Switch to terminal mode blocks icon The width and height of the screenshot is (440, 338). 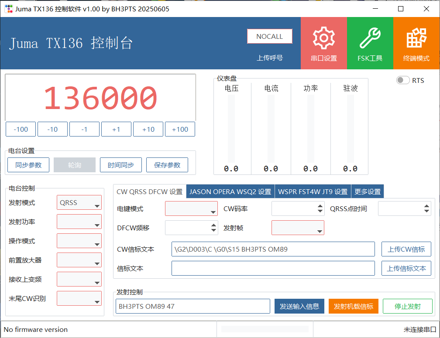[416, 38]
